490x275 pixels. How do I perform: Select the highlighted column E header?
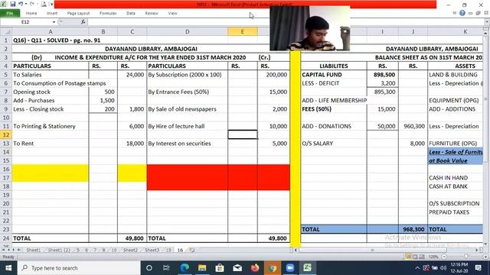pos(243,31)
